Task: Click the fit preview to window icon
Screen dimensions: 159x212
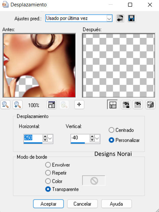Action: (x=52, y=105)
